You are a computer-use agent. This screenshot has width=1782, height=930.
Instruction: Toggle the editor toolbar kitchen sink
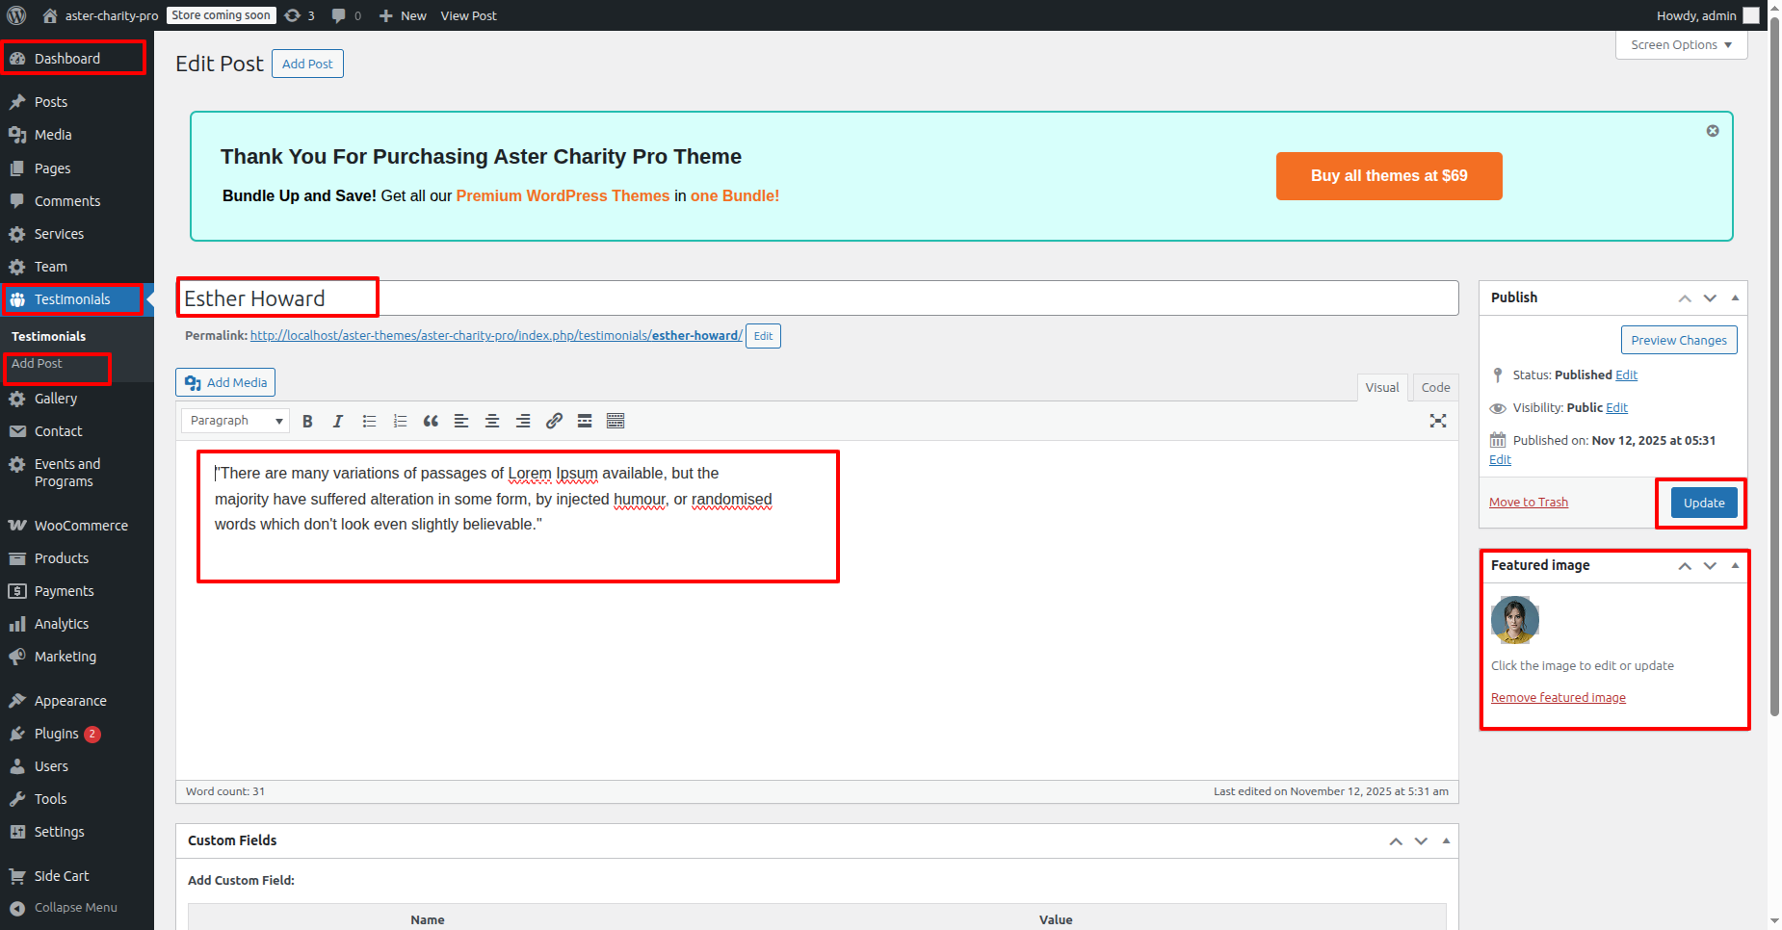pyautogui.click(x=616, y=421)
